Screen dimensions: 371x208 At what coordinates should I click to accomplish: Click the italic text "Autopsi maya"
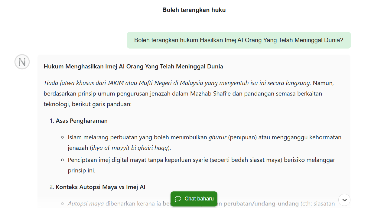[86, 203]
